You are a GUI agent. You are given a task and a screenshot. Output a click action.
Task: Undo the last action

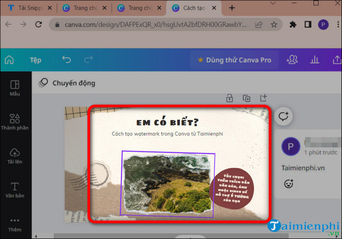coord(67,60)
